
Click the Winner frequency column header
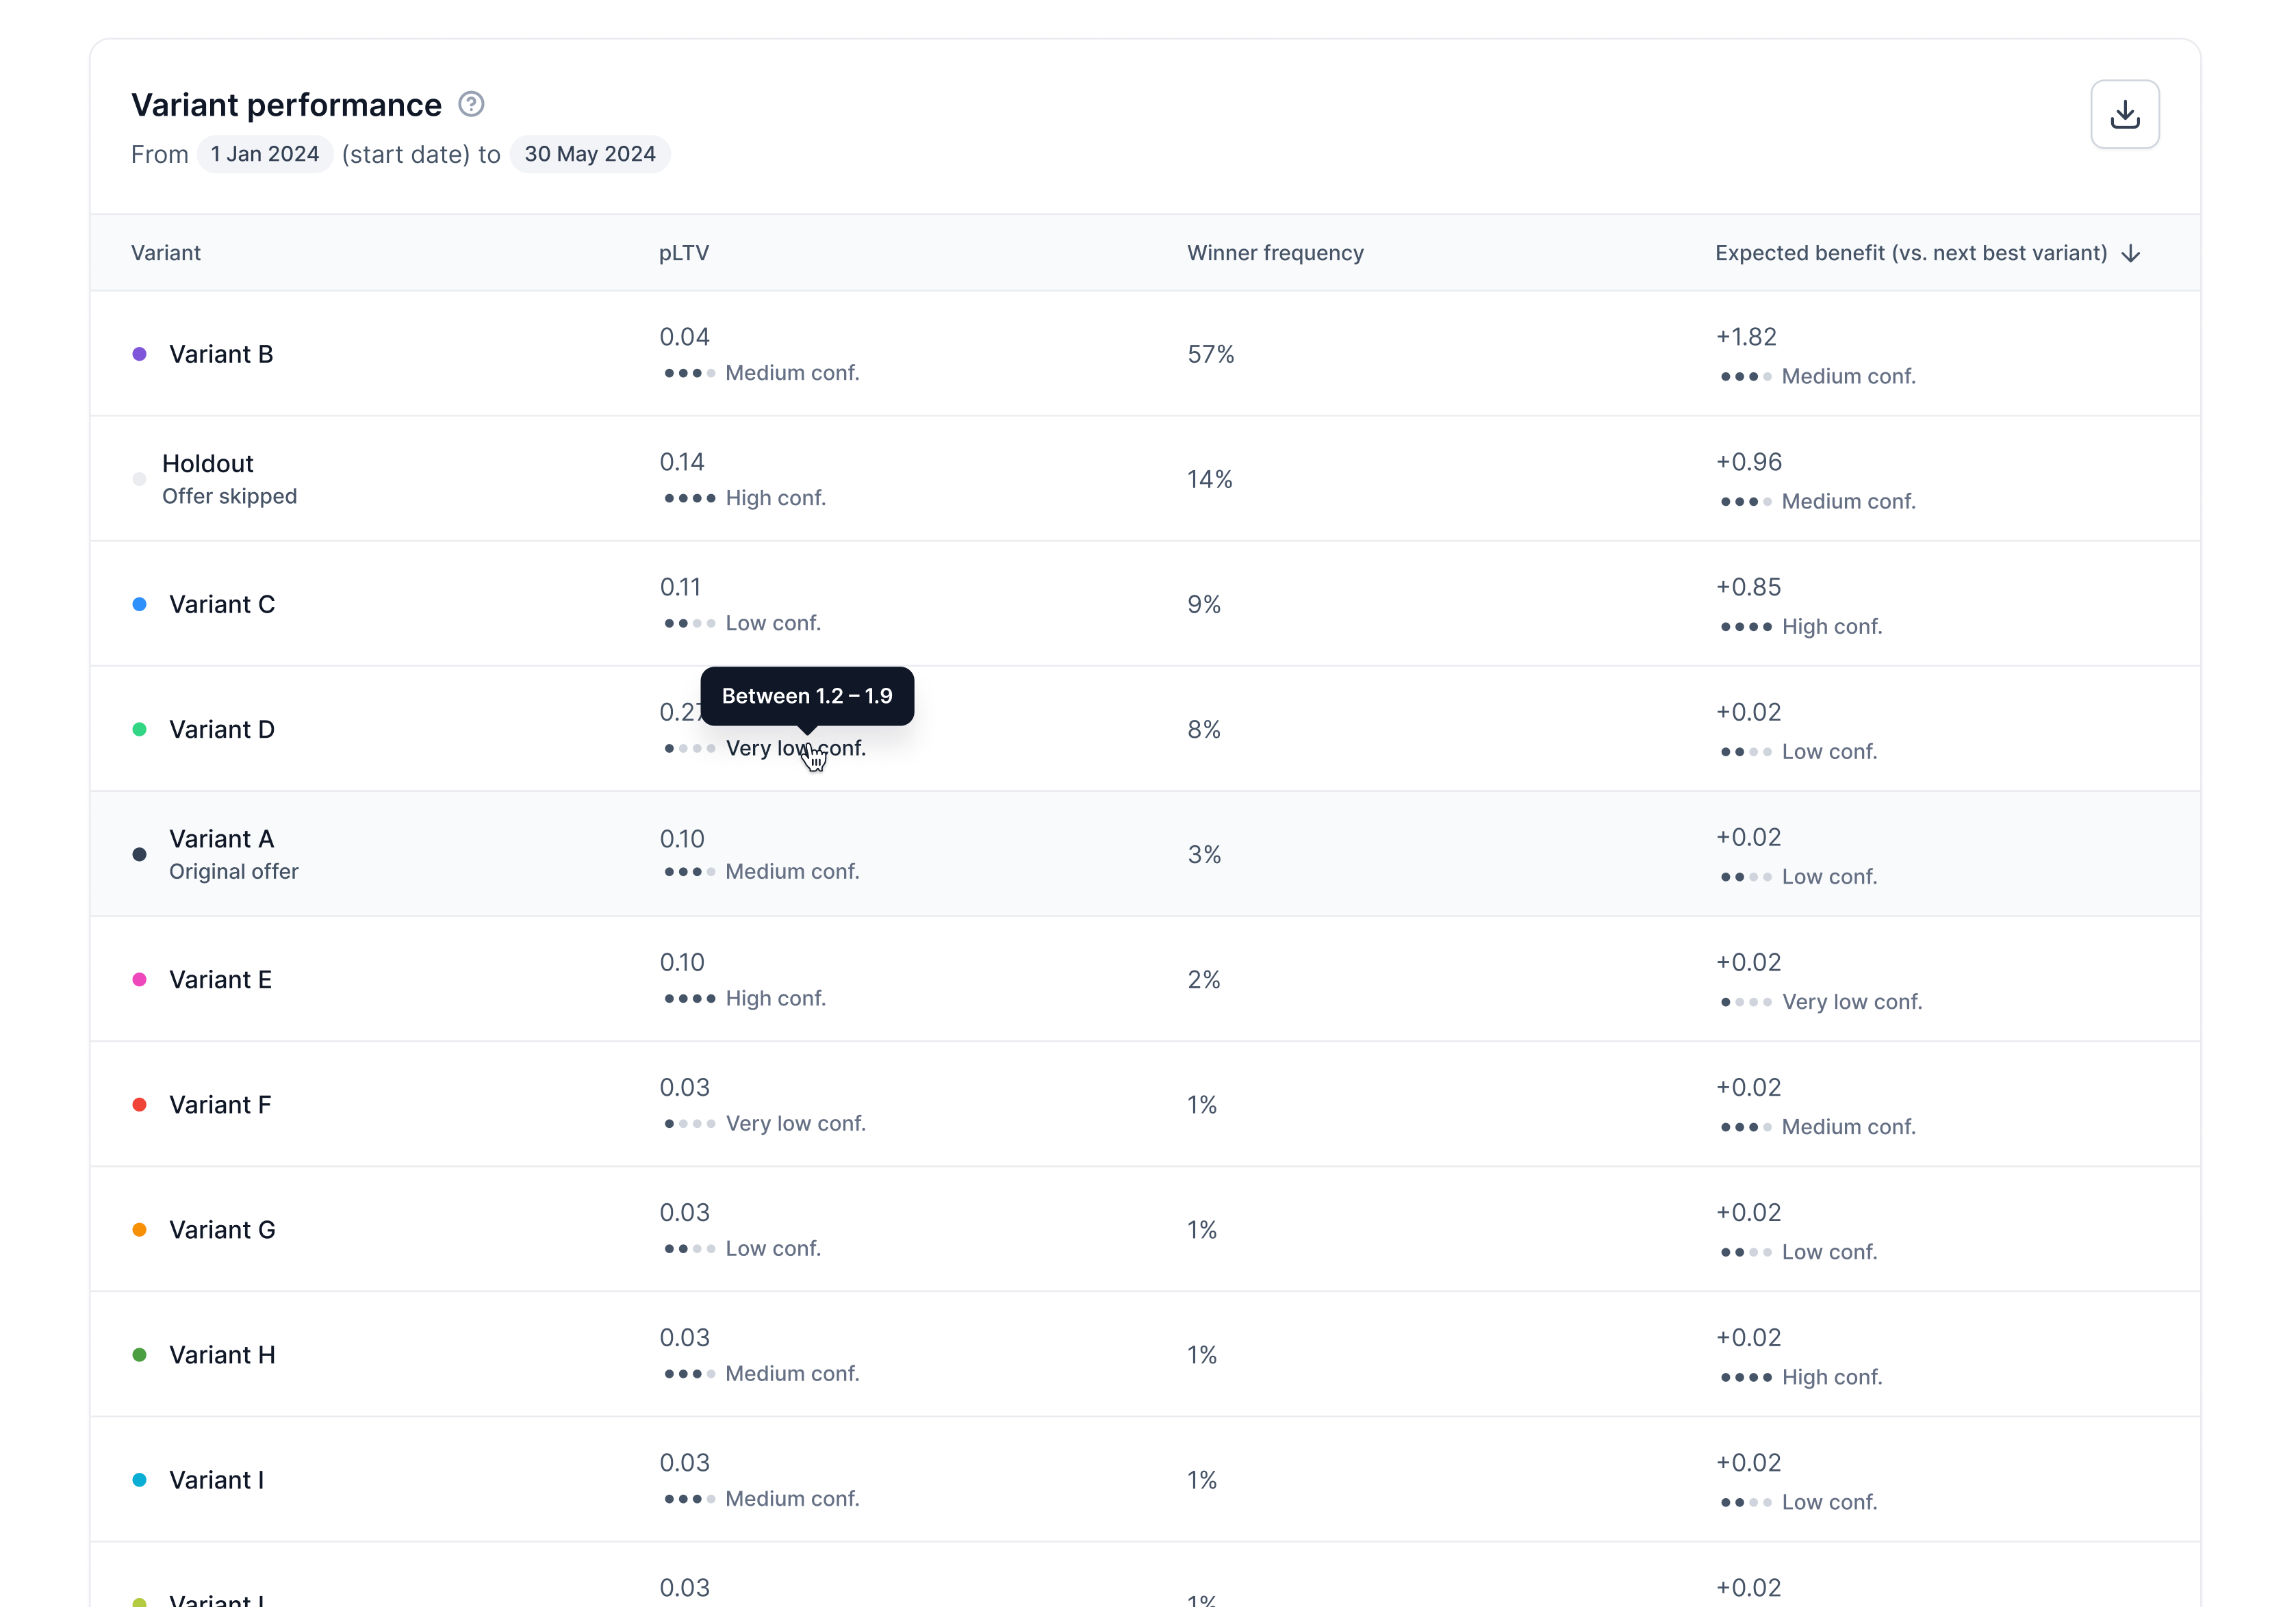[1274, 253]
